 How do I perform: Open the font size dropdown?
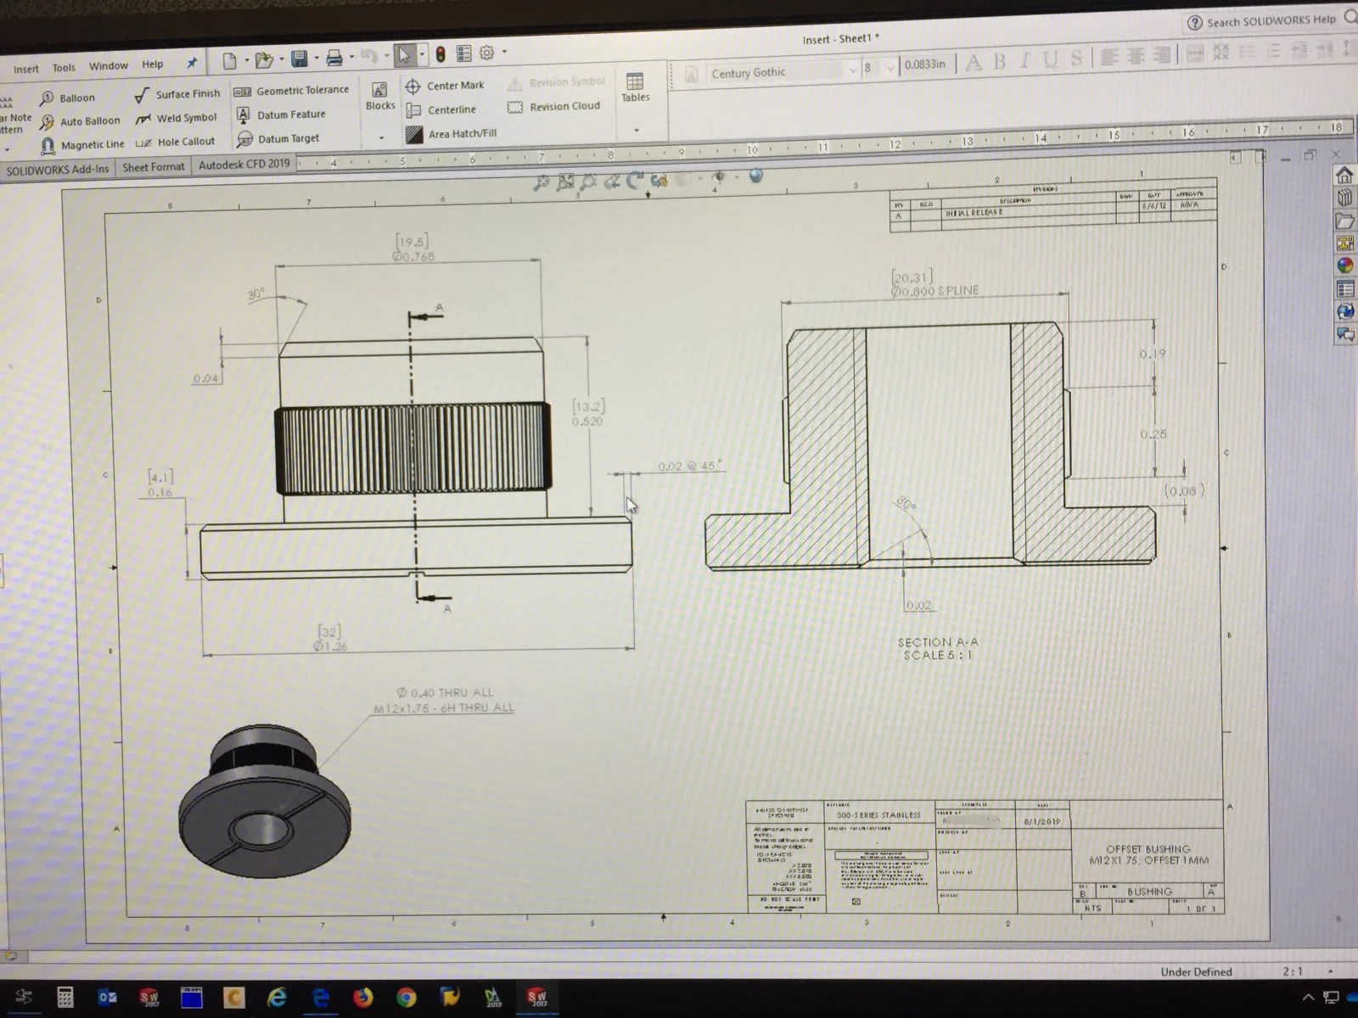tap(889, 68)
